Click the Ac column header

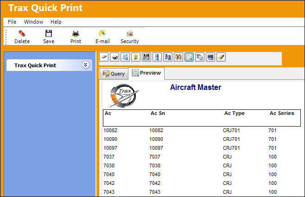tap(108, 113)
